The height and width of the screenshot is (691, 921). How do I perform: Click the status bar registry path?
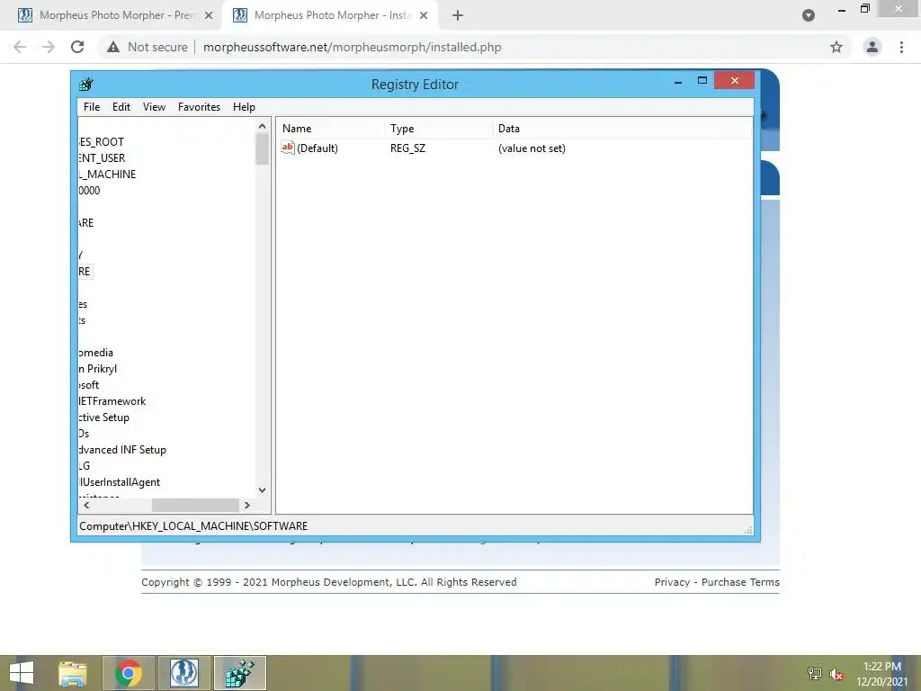coord(193,525)
